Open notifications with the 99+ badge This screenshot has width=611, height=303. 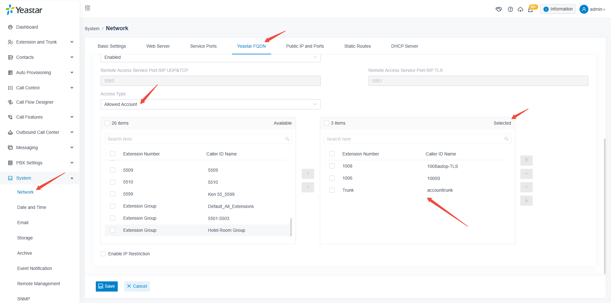[x=531, y=10]
